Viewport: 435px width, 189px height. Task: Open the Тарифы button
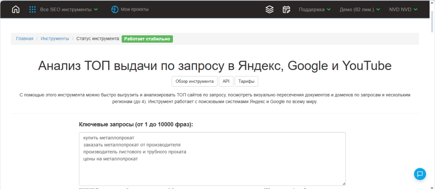pos(246,81)
